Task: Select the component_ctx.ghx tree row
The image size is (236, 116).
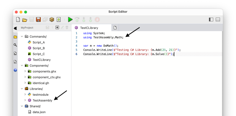Action: 45,77
